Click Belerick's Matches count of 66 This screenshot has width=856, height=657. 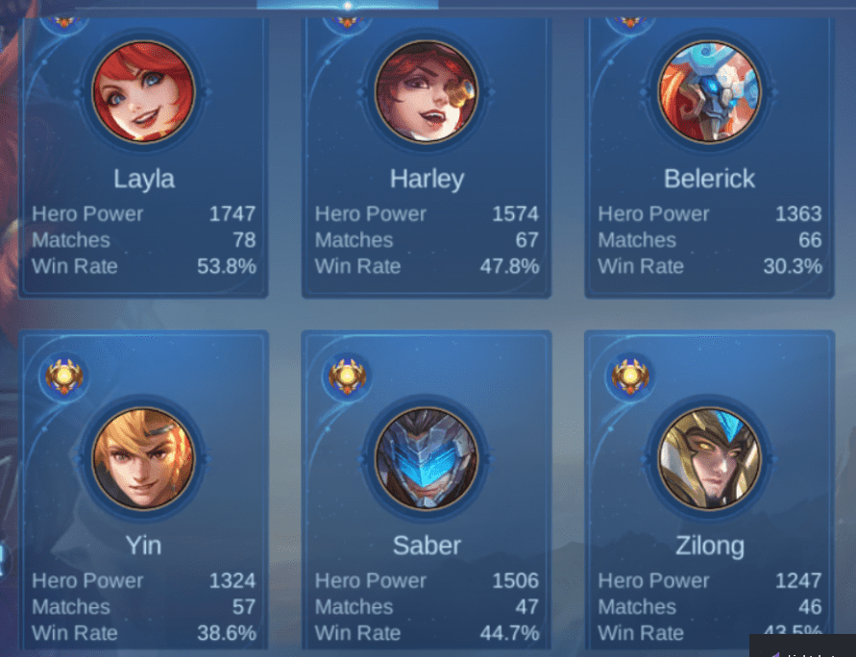(810, 240)
